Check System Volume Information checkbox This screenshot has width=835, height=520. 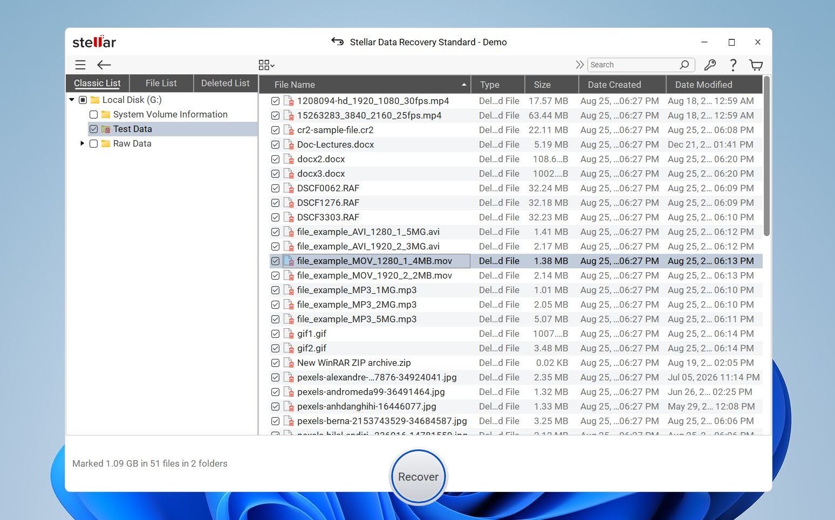pyautogui.click(x=93, y=114)
